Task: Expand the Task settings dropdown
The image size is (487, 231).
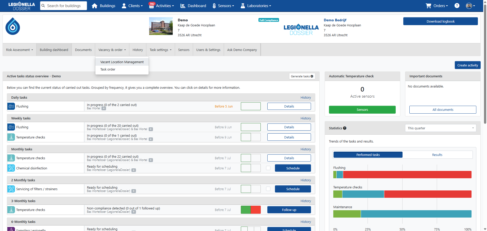Action: [x=160, y=50]
